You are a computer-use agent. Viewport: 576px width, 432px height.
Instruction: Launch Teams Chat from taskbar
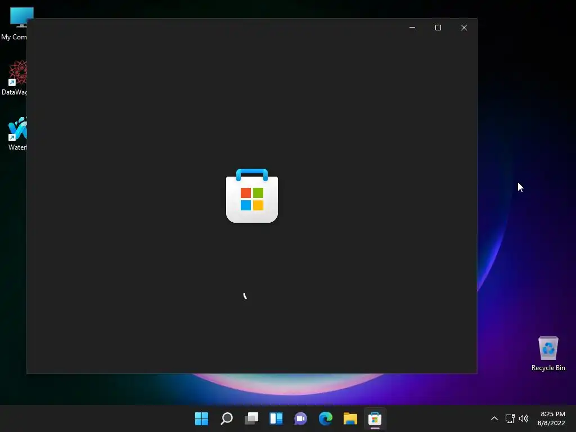300,418
